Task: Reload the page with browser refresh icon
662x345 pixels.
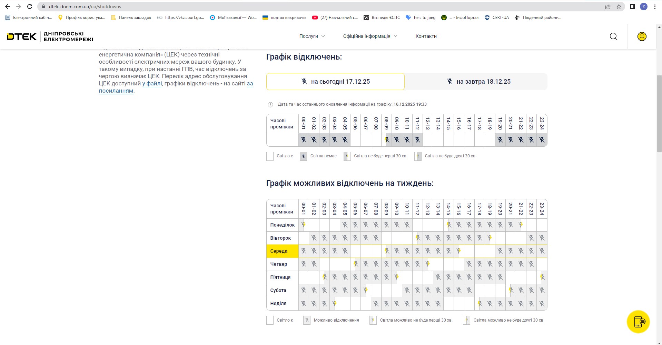Action: 30,7
